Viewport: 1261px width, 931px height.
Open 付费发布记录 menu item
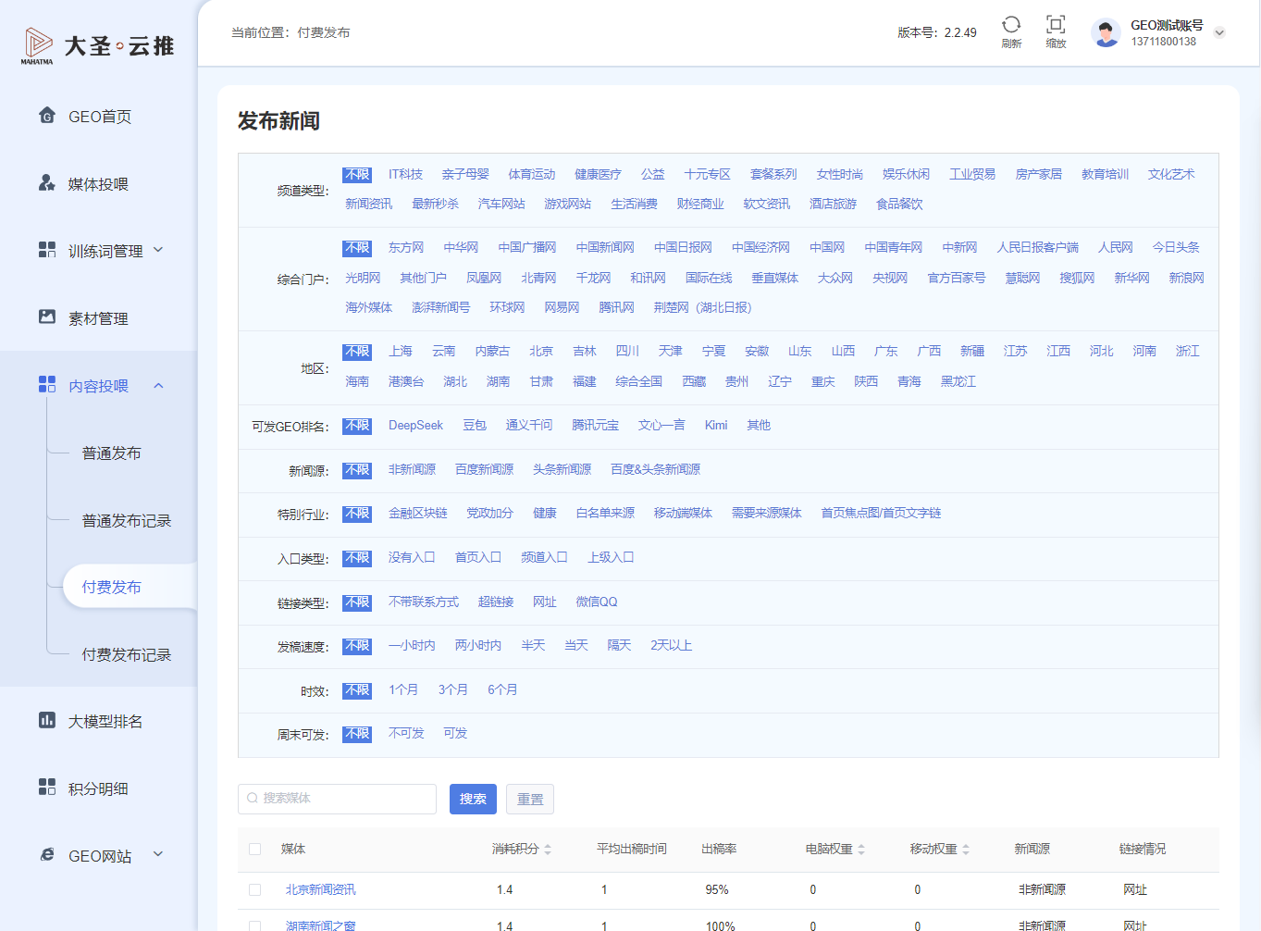click(127, 655)
